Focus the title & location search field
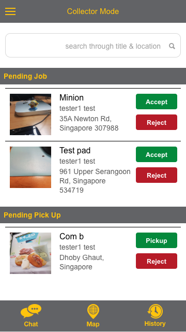Viewport: 186px width, 332px height. (x=93, y=45)
